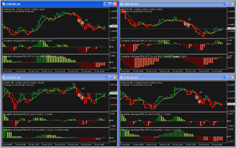The width and height of the screenshot is (237, 148).
Task: Maximize the EURJPY,M5 chart window
Action: point(110,77)
